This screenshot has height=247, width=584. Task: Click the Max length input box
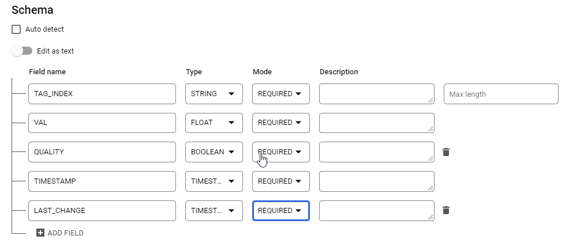[500, 94]
